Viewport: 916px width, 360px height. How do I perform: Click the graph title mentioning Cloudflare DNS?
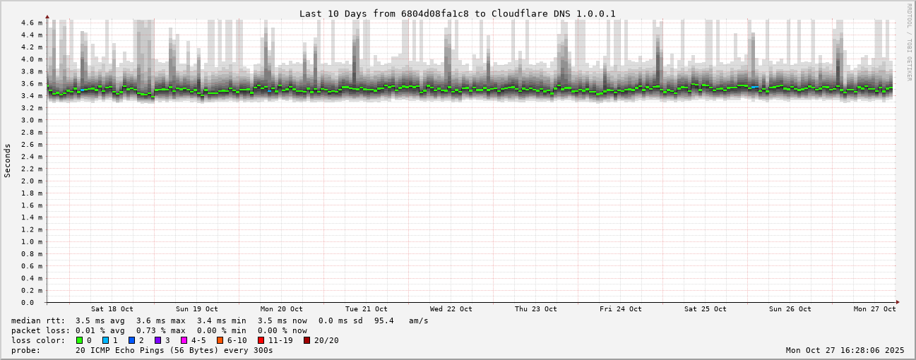click(457, 13)
